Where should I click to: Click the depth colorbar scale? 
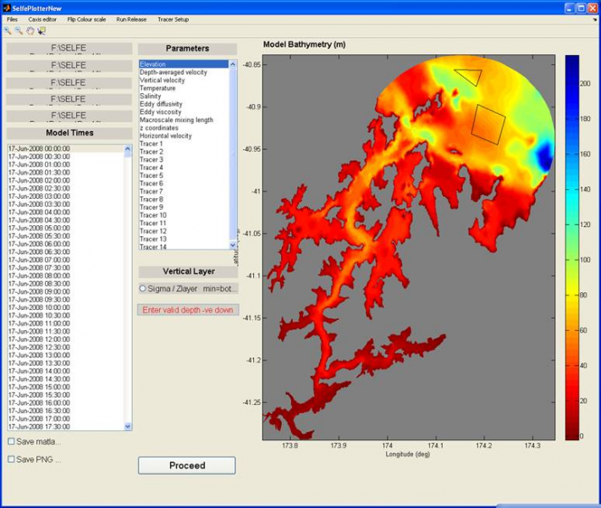[572, 247]
